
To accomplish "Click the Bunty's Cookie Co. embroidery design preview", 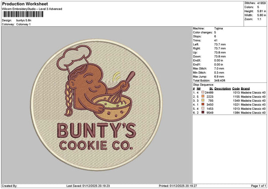I will (96, 105).
